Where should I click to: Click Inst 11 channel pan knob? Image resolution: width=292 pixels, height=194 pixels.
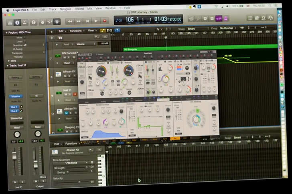pos(17,134)
